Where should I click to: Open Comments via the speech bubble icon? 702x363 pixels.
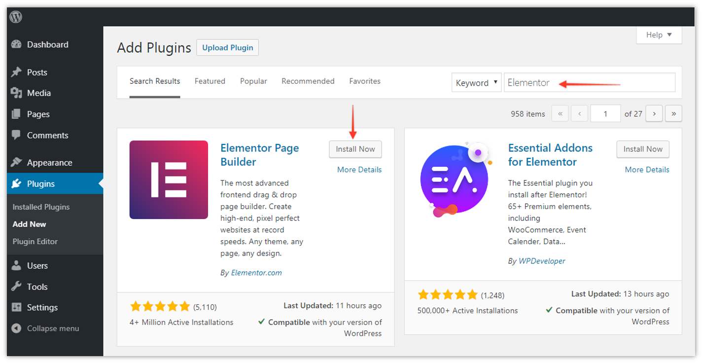click(15, 135)
